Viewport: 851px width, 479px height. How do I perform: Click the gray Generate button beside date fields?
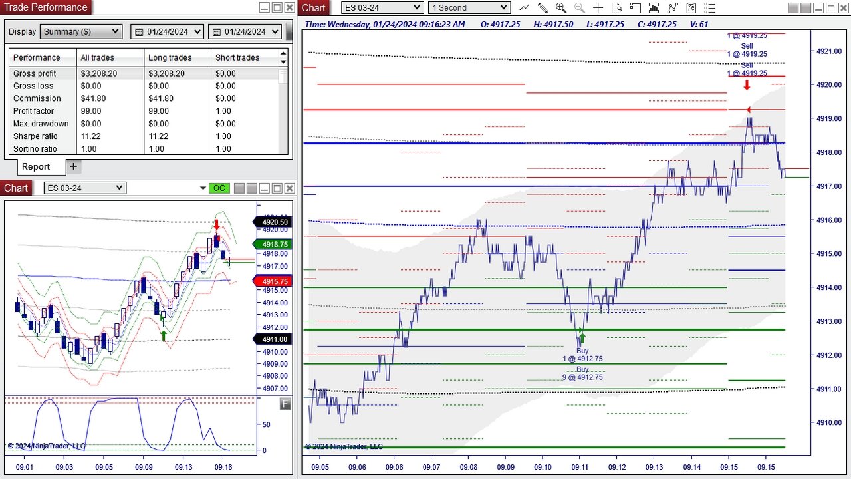coord(289,32)
